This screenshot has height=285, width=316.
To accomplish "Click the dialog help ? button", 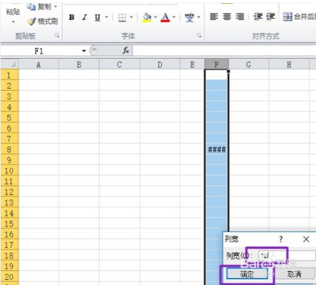I will 281,239.
